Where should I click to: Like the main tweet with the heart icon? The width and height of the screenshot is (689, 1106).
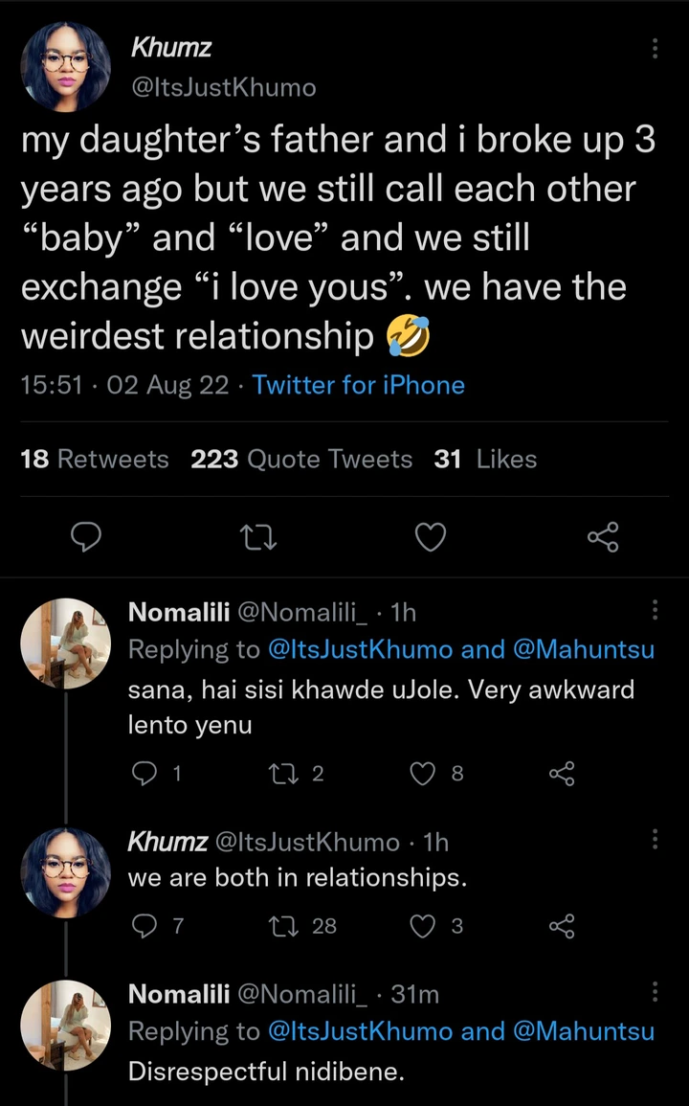(x=431, y=538)
